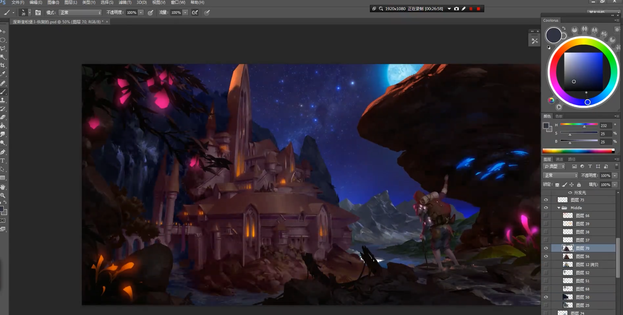Open the brush preset picker dropdown
The height and width of the screenshot is (315, 623).
pyautogui.click(x=29, y=13)
